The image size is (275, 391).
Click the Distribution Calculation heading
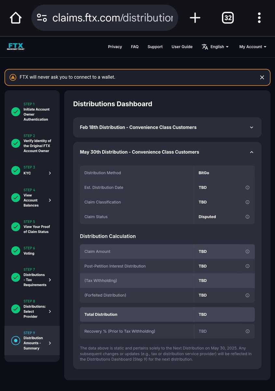click(108, 236)
